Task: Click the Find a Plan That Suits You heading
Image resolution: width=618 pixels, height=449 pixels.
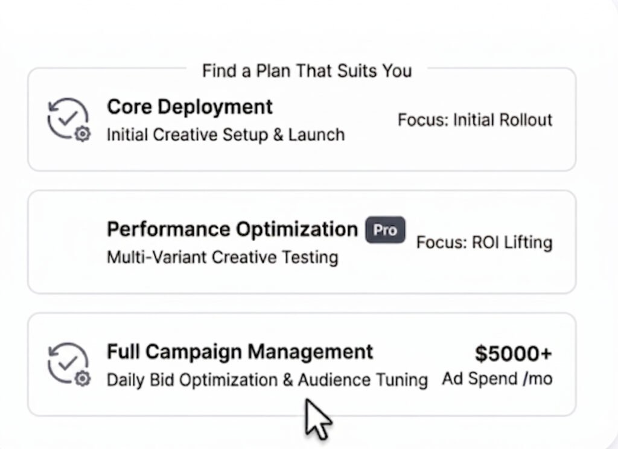Action: pyautogui.click(x=307, y=71)
